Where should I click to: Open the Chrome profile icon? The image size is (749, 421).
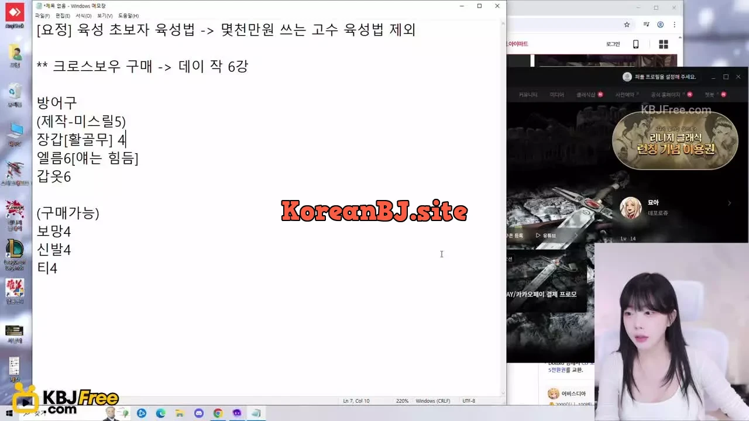(x=661, y=25)
